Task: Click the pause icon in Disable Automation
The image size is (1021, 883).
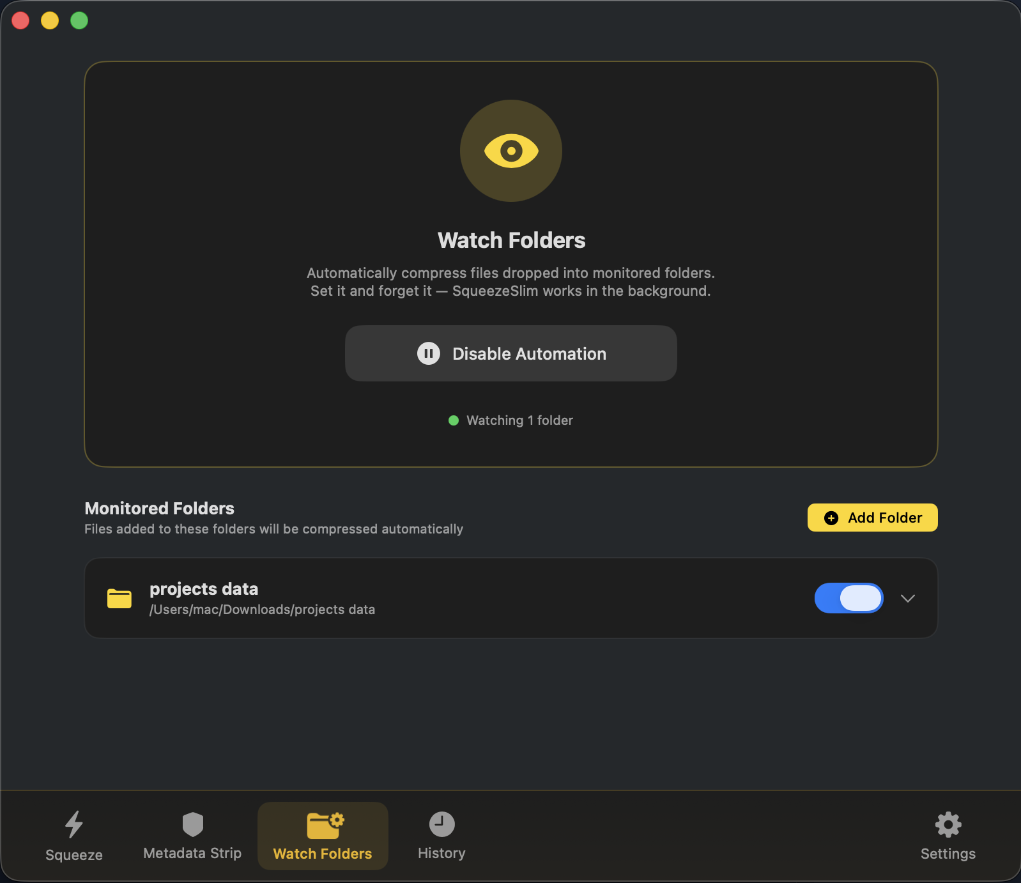Action: [x=429, y=353]
